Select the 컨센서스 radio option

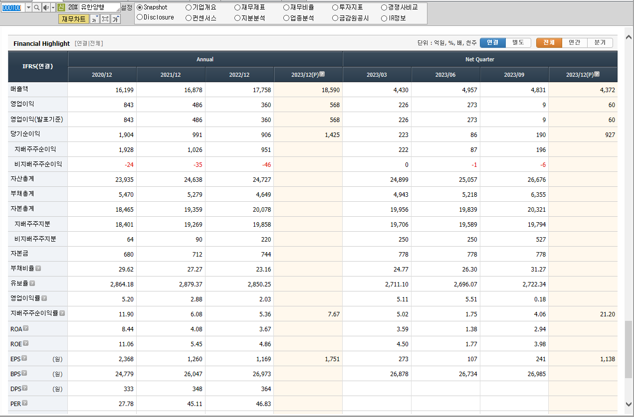coord(189,18)
